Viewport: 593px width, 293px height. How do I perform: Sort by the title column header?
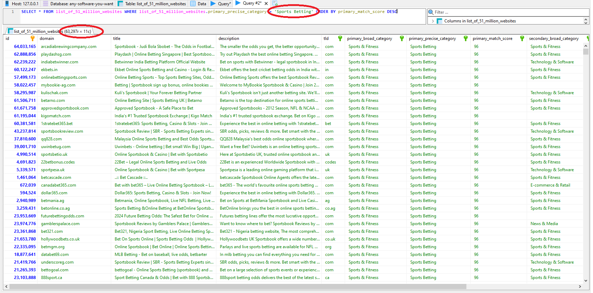click(x=164, y=39)
